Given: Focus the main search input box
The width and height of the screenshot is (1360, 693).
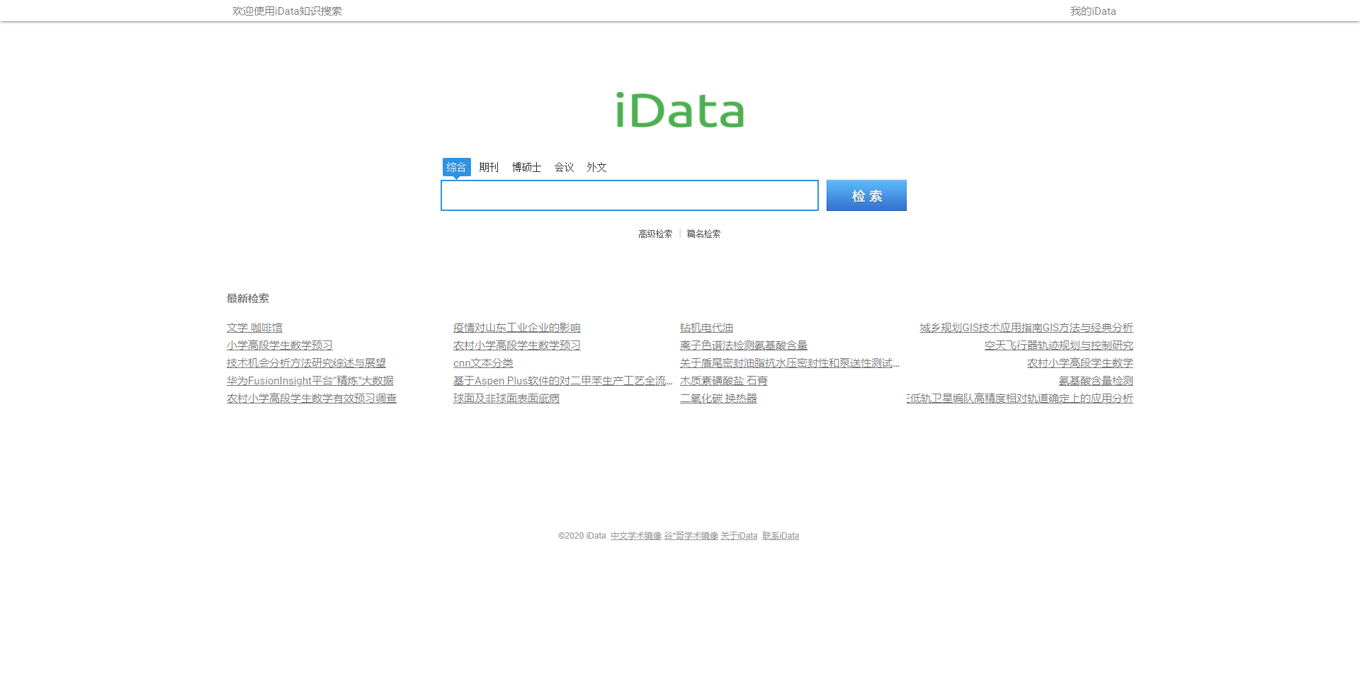Looking at the screenshot, I should tap(630, 195).
